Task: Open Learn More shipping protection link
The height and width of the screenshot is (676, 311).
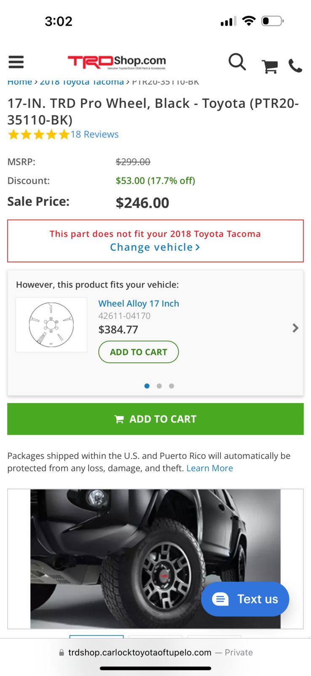Action: pos(209,468)
